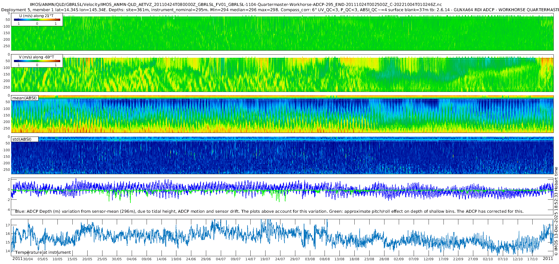
Task: Click the 2011 year label at bottom left
Action: [17, 258]
